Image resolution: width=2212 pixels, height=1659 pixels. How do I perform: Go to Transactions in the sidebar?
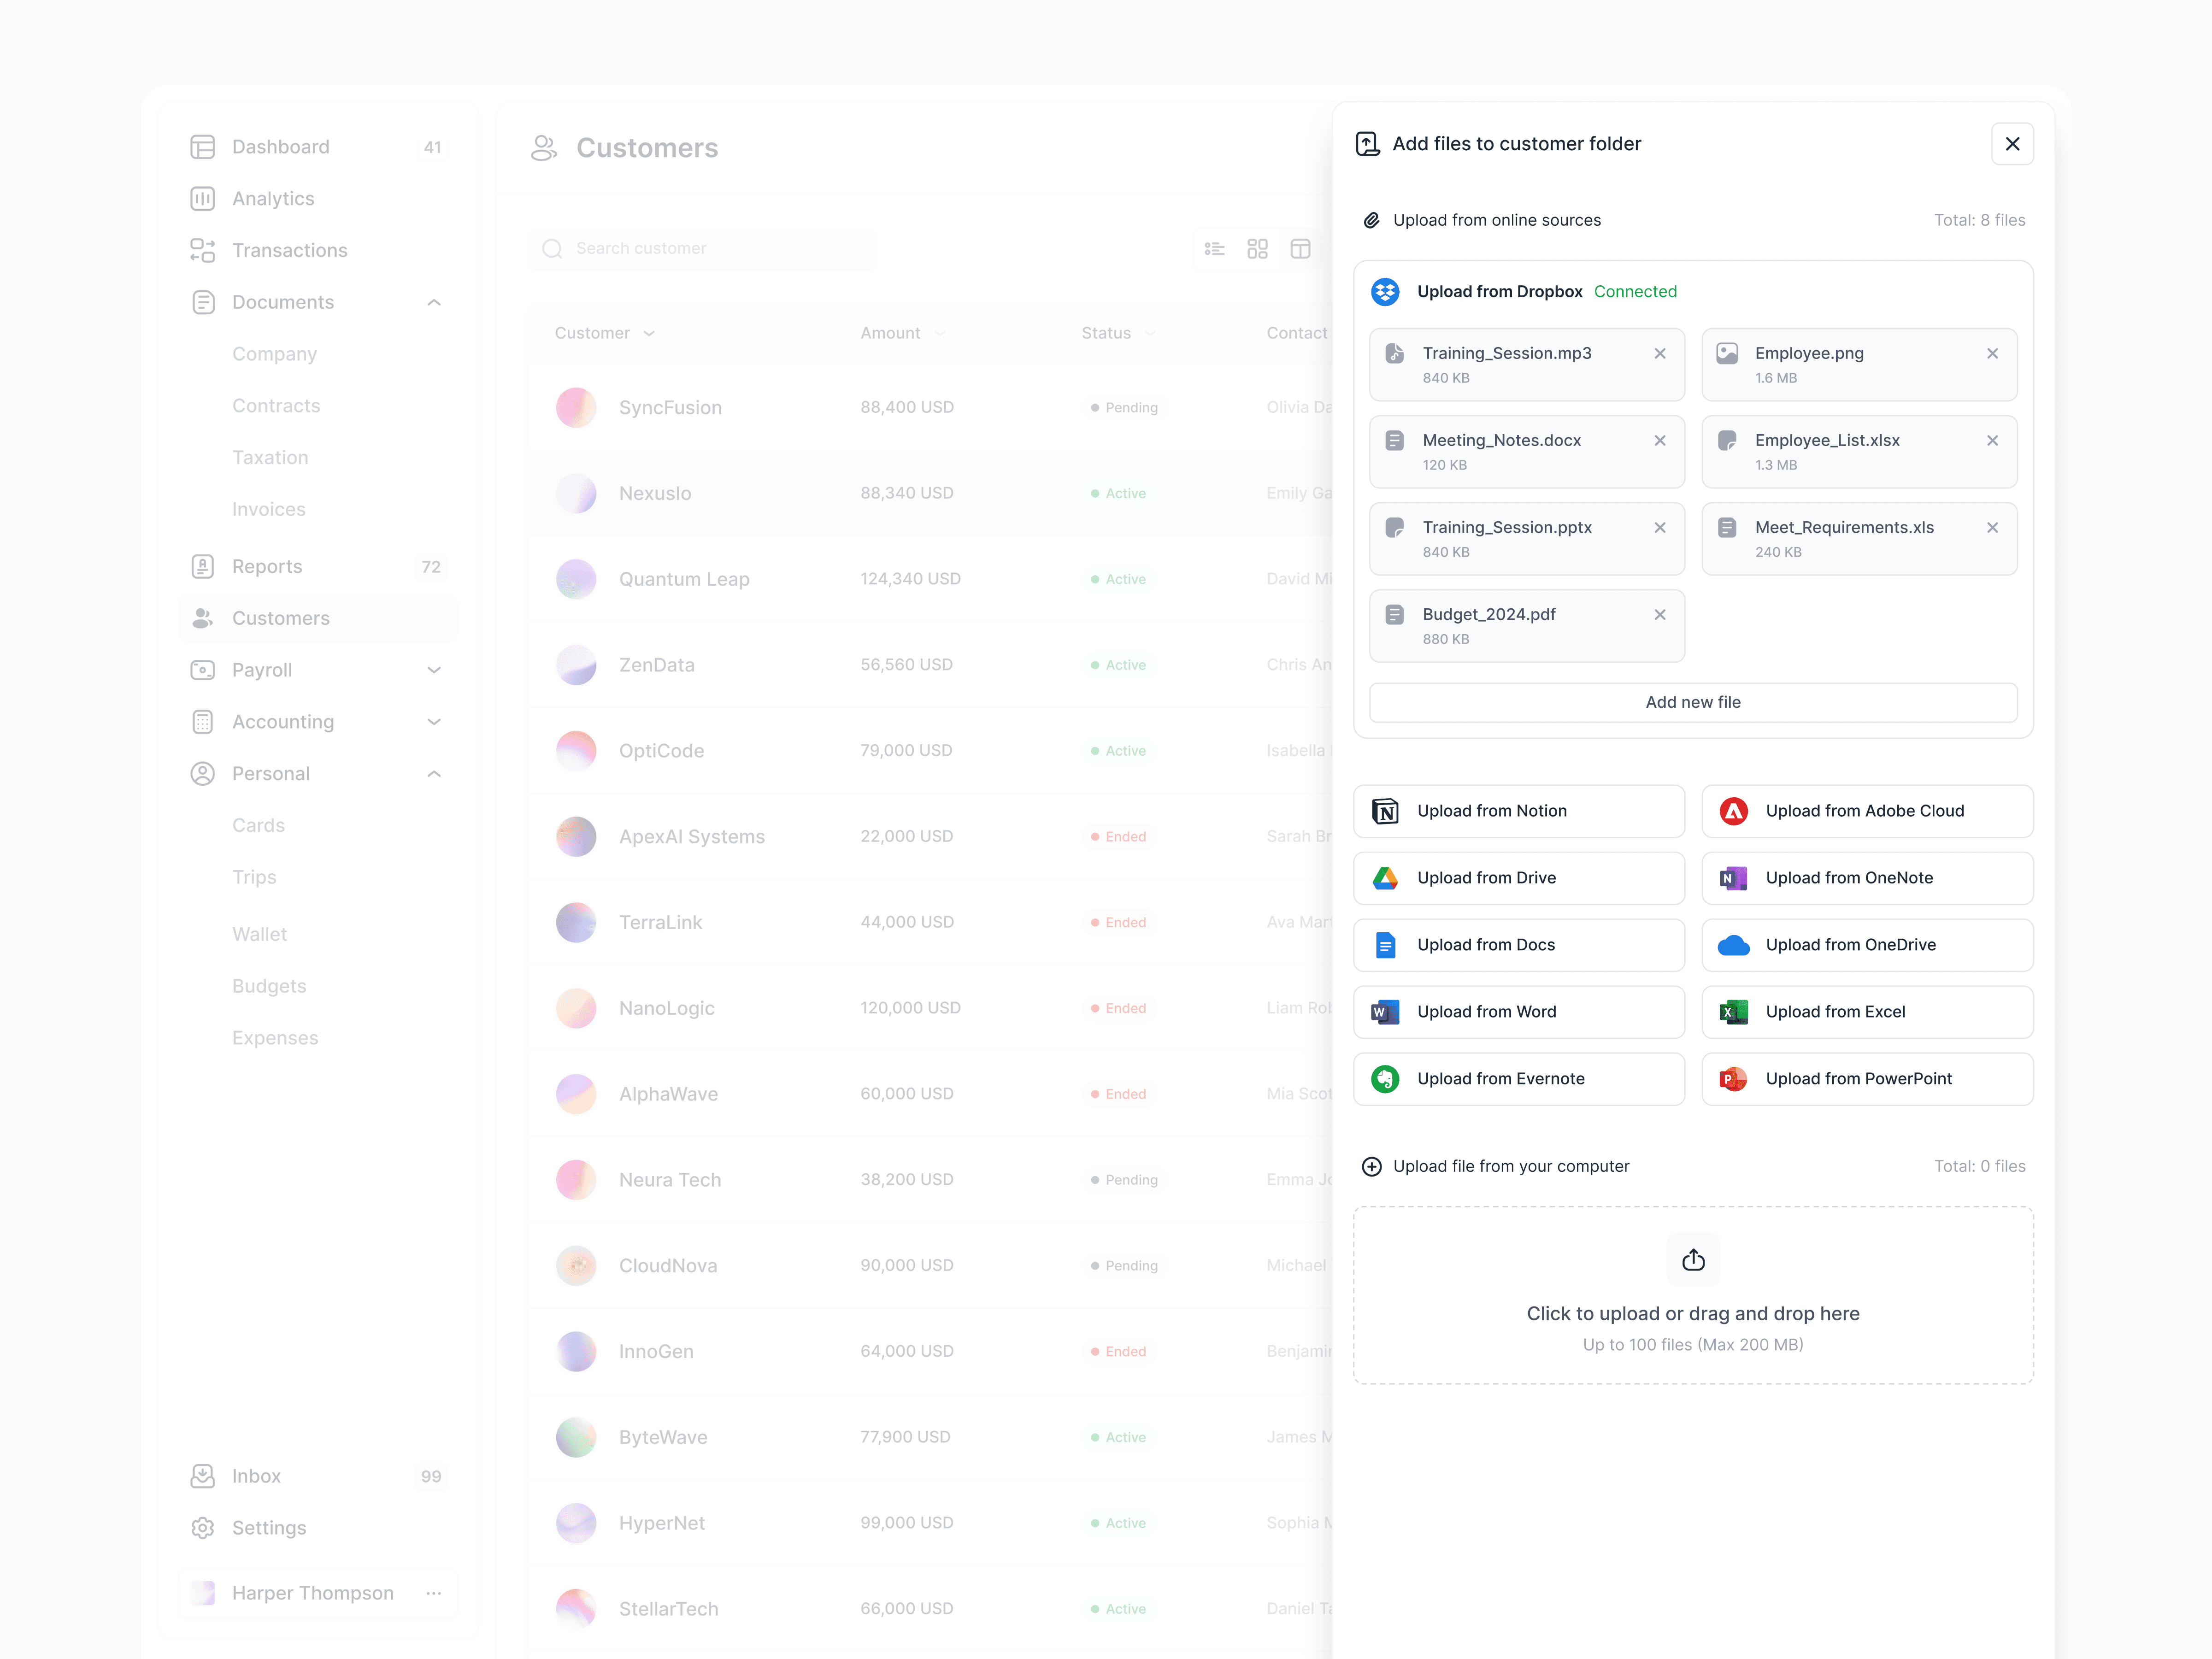[x=289, y=250]
